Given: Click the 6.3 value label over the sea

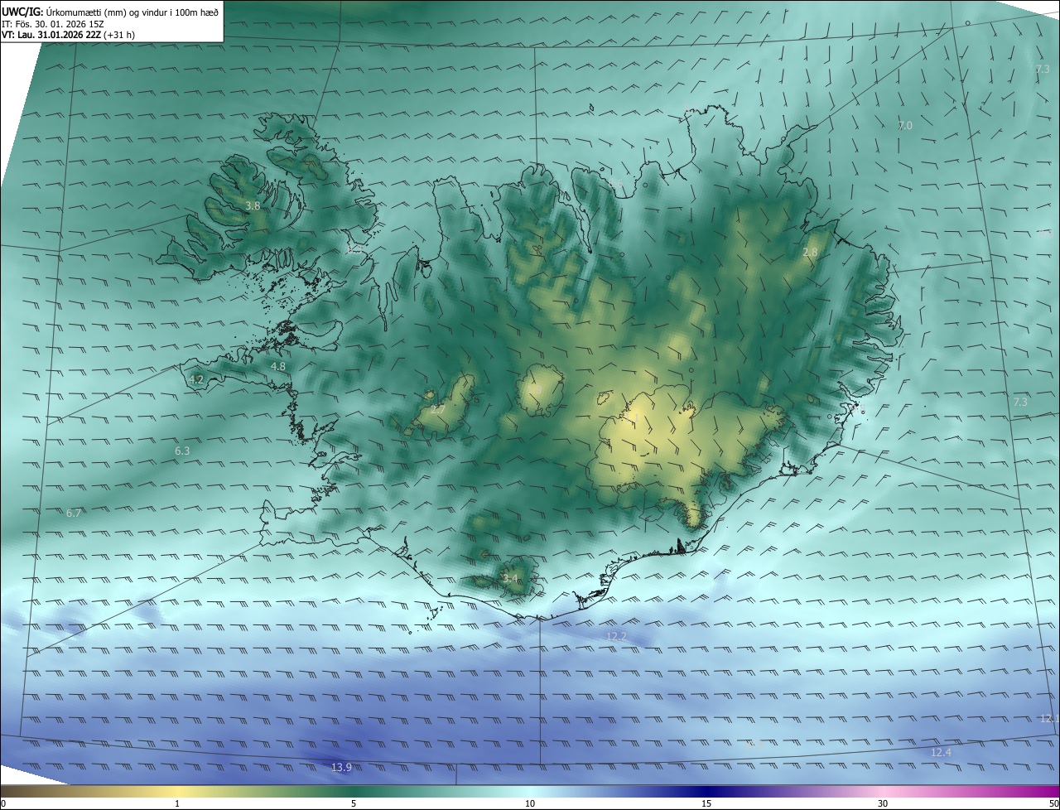Looking at the screenshot, I should [182, 451].
